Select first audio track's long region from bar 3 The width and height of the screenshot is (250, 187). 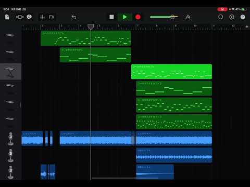click(96, 138)
